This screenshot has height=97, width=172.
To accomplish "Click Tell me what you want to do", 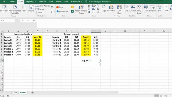I will [x=98, y=2].
